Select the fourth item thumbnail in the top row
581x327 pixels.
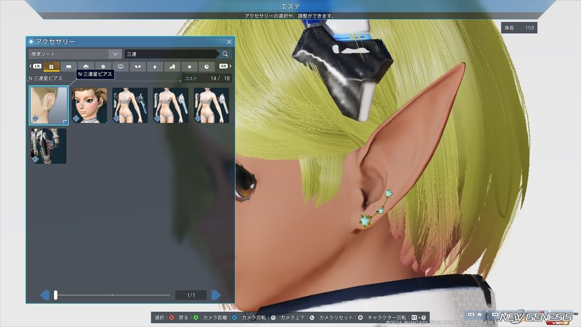(170, 106)
